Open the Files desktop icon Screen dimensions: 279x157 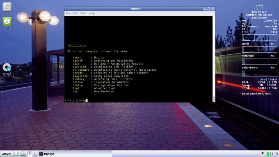click(7, 8)
